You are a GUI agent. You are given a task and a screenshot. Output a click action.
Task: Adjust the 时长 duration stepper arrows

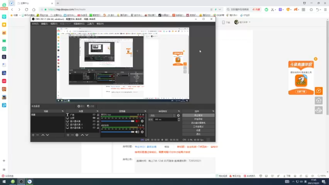179,119
